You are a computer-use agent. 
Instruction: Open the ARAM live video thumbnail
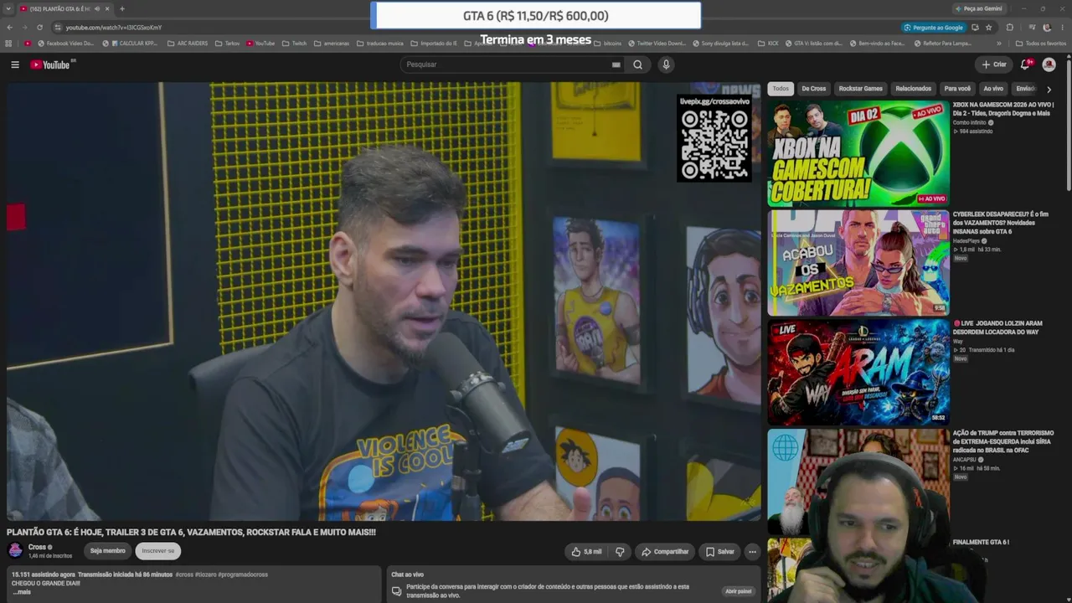click(858, 372)
